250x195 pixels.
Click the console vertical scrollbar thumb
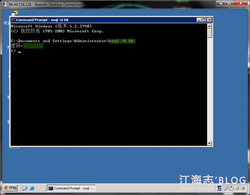click(209, 33)
